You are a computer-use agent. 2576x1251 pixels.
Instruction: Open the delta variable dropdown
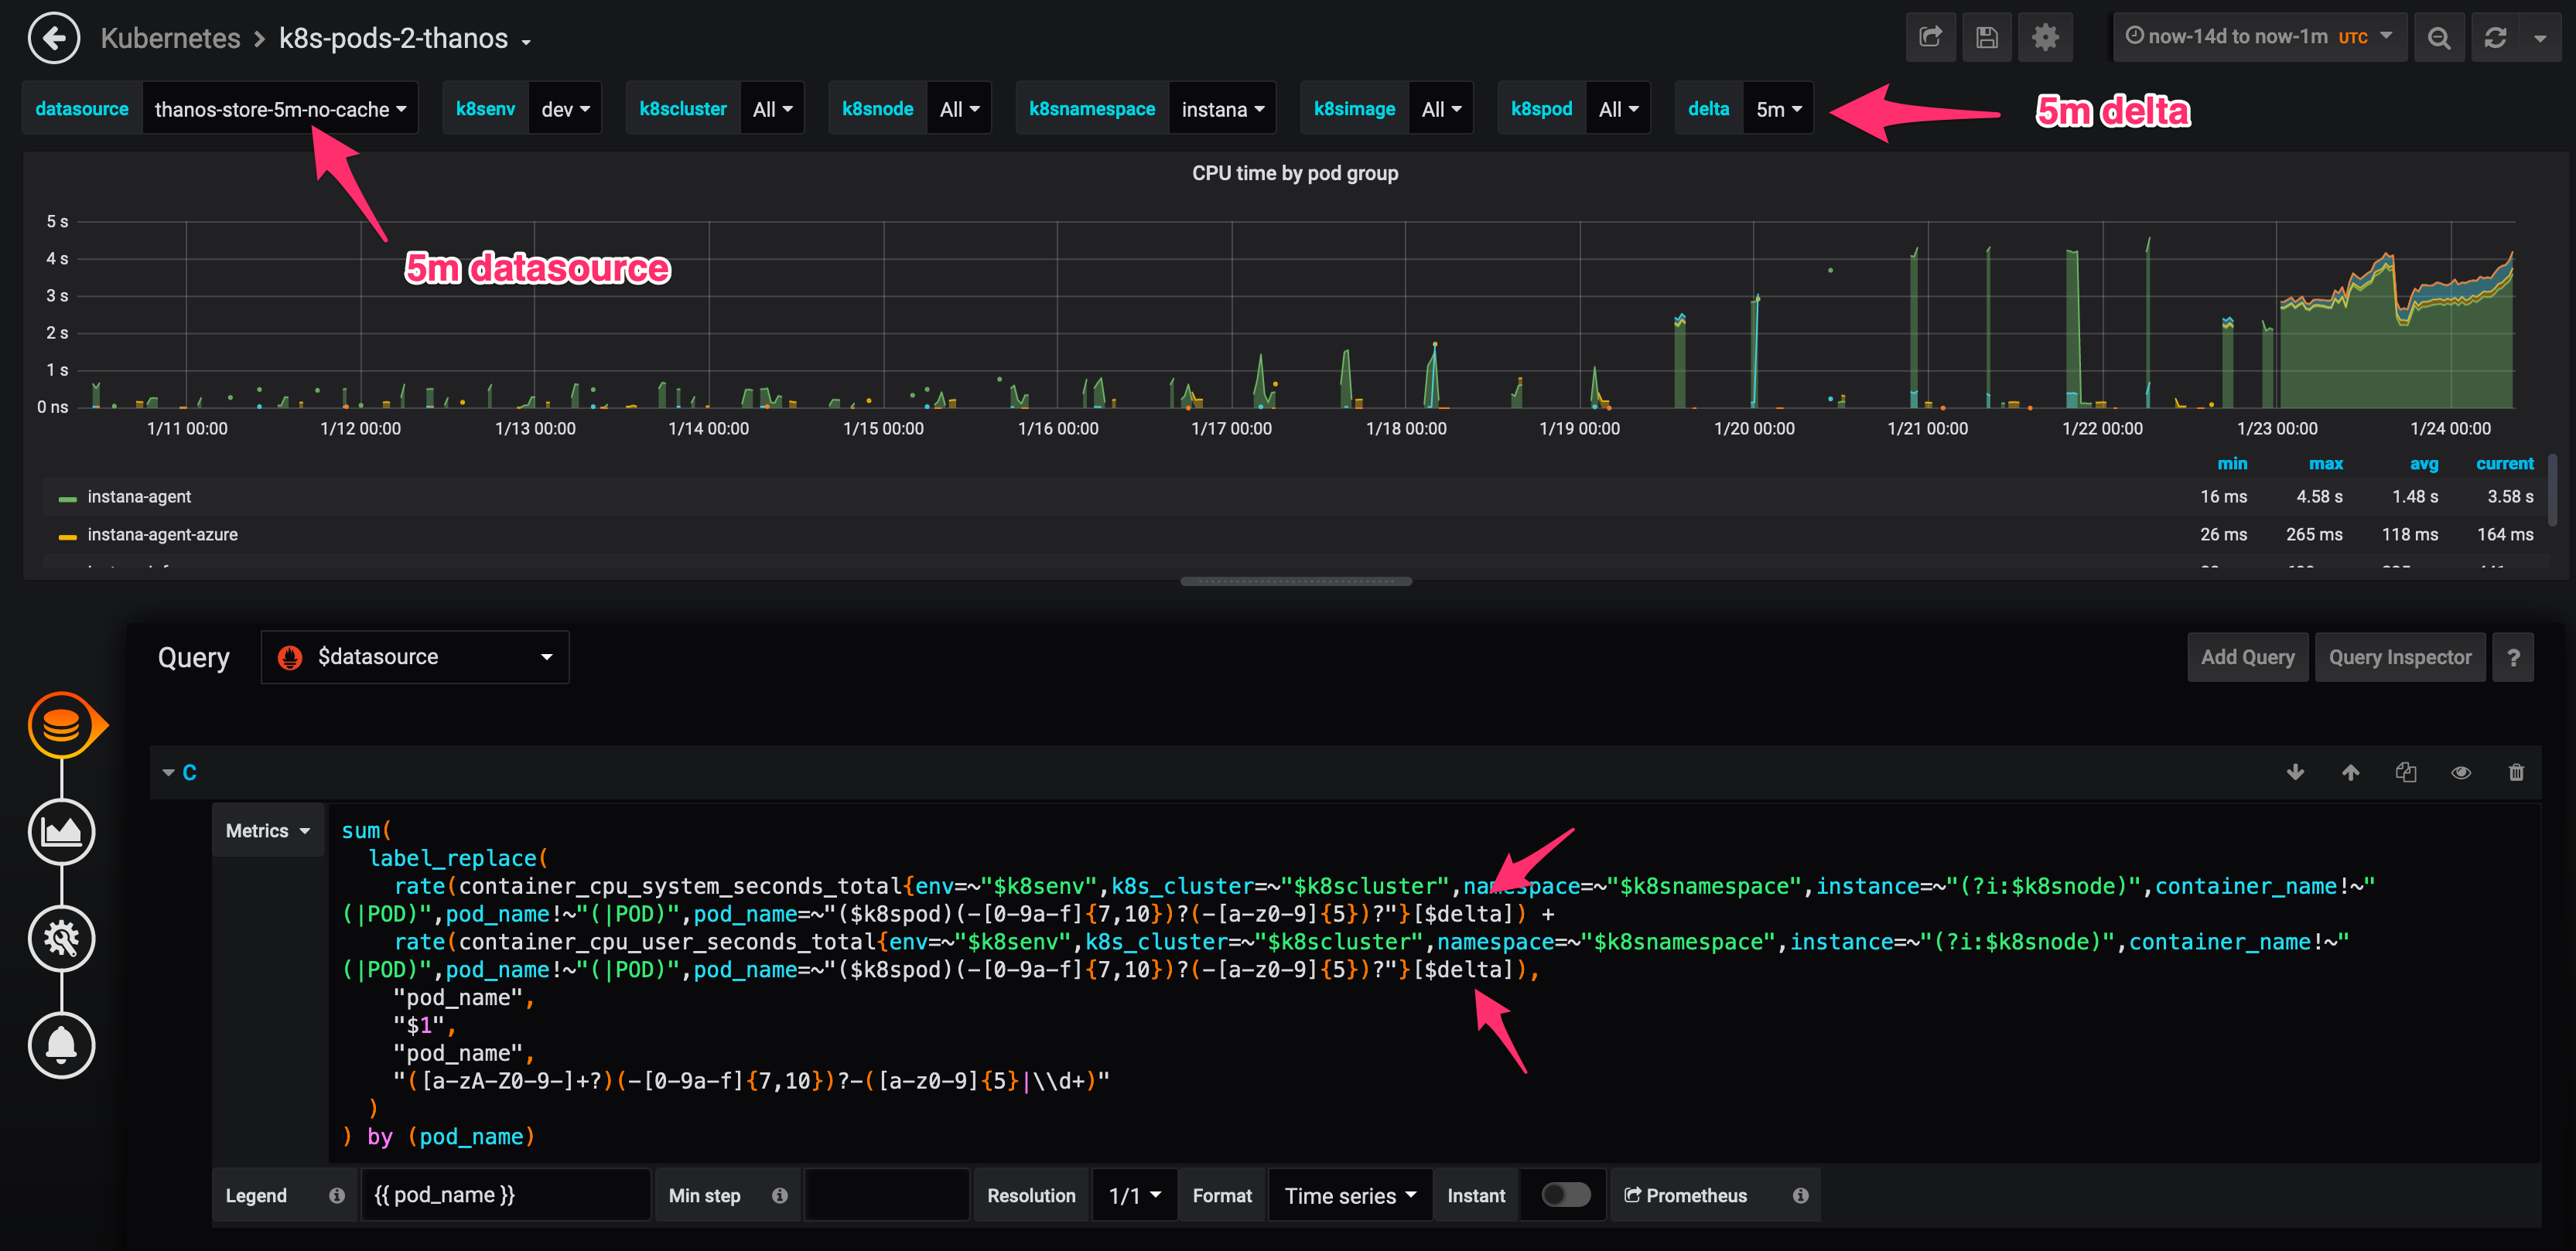point(1778,108)
